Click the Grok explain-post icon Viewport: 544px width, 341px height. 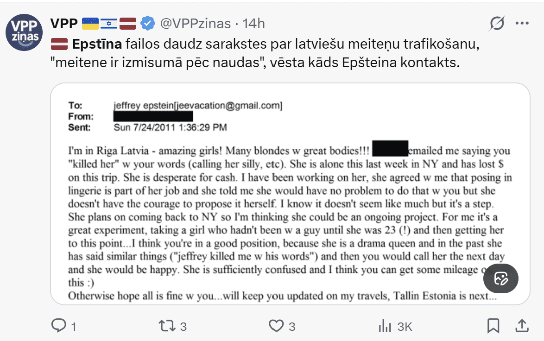point(497,23)
